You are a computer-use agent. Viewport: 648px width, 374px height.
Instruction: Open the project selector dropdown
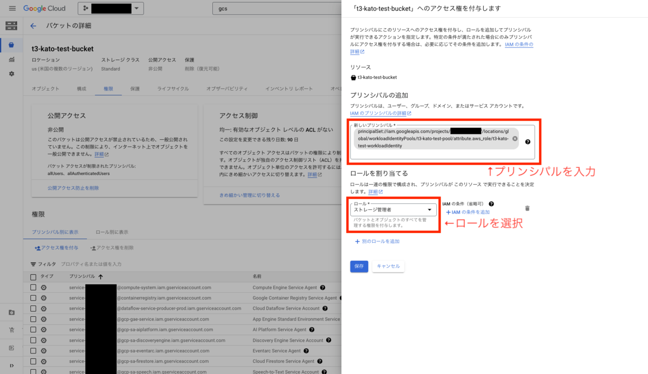pos(112,9)
